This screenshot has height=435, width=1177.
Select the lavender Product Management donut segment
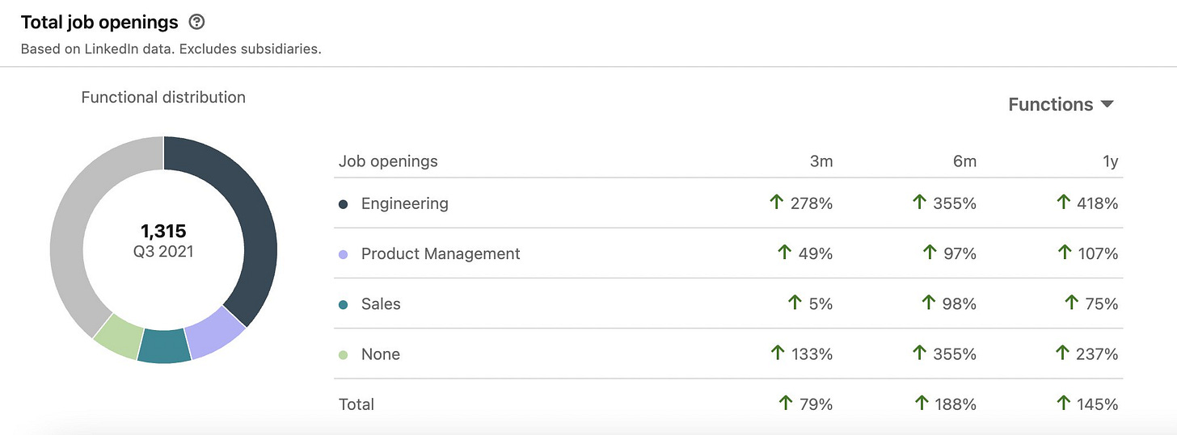coord(217,333)
